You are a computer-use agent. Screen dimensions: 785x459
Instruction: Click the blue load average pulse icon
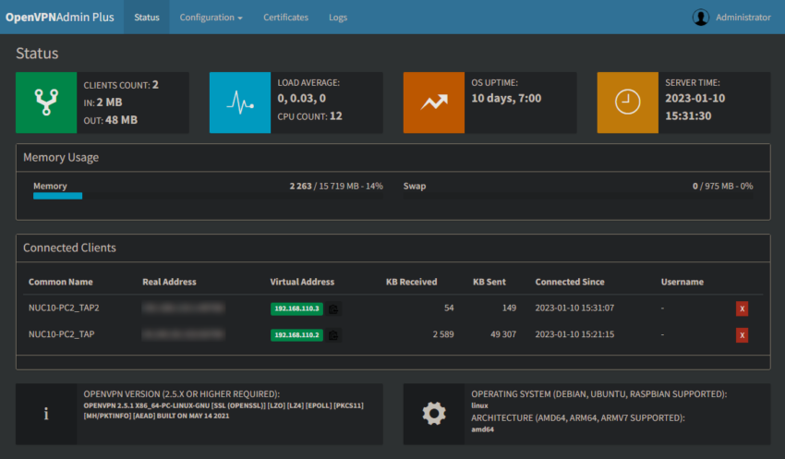240,103
